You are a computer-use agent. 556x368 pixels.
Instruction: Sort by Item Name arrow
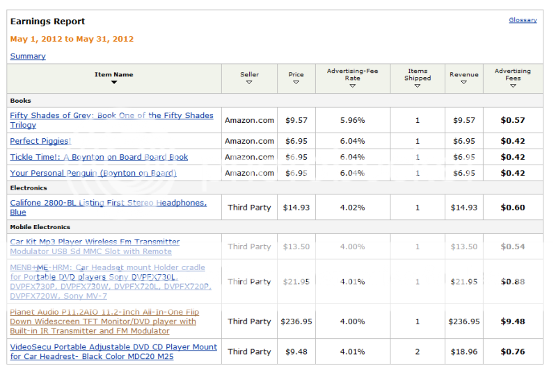point(114,82)
